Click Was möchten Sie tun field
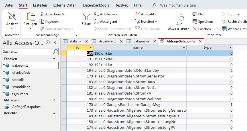 (x=178, y=5)
